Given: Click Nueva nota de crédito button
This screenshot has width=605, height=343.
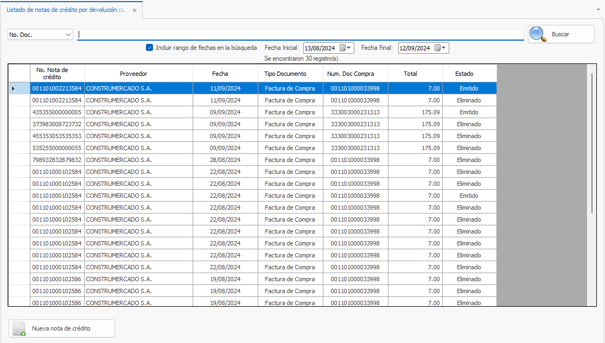Looking at the screenshot, I should pyautogui.click(x=61, y=328).
